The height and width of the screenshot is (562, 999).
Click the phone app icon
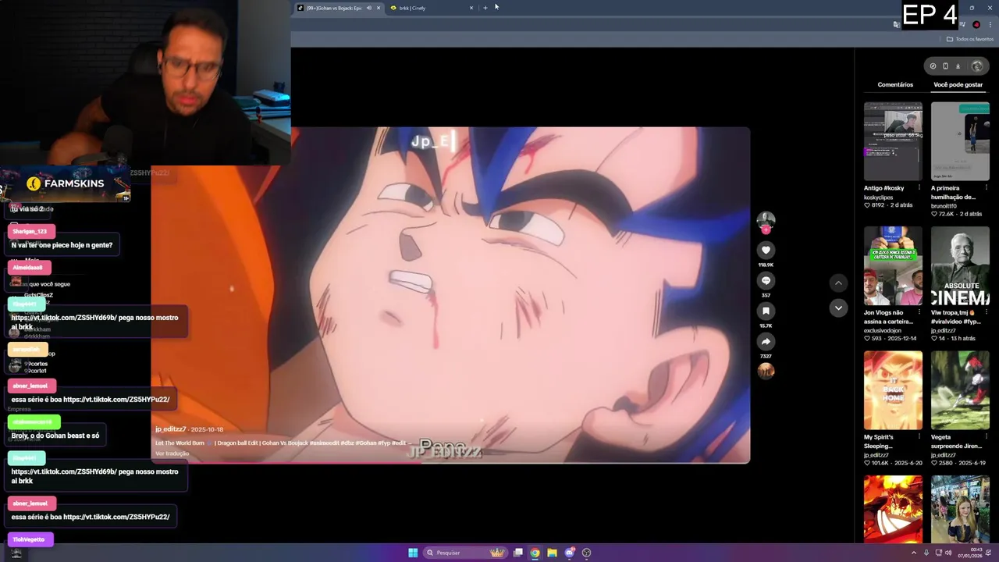(x=945, y=66)
